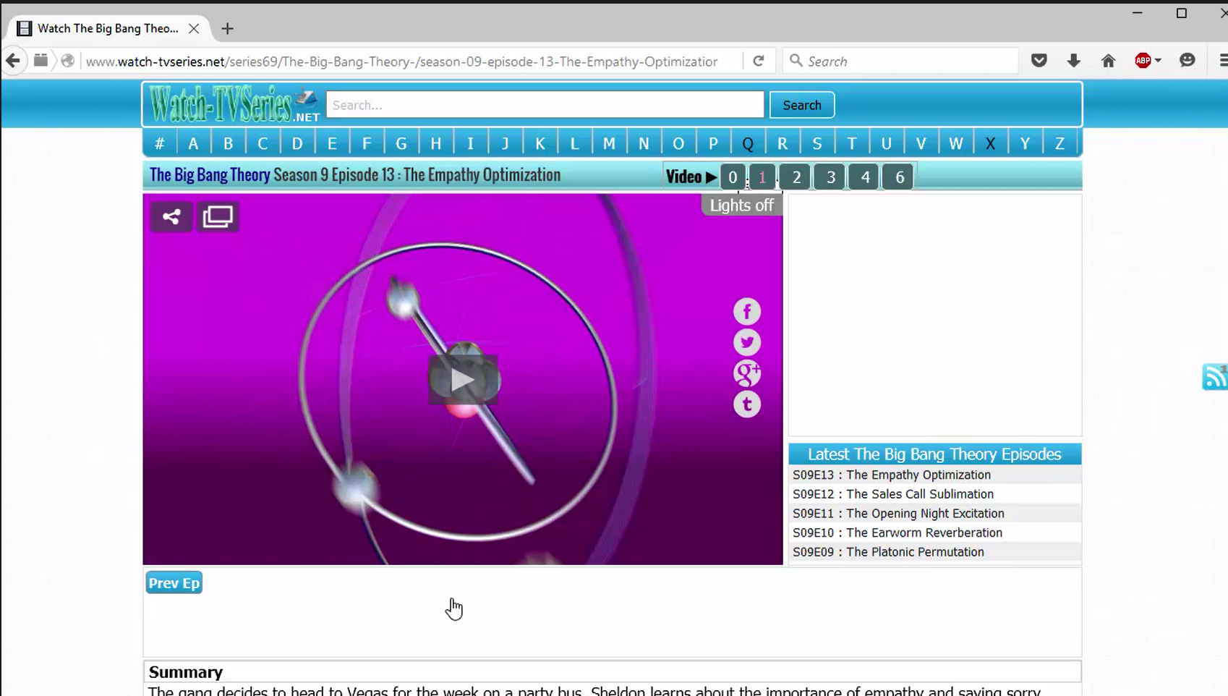
Task: Browse series starting with letter P
Action: click(x=713, y=143)
